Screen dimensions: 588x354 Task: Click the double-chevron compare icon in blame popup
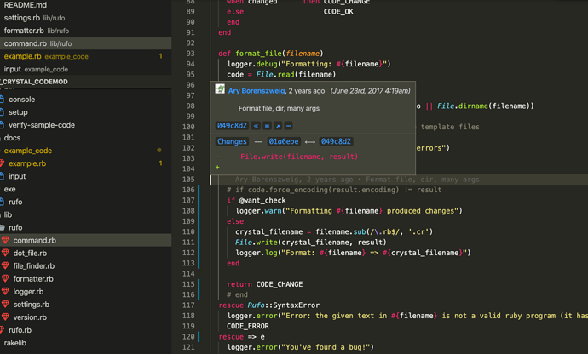(256, 126)
